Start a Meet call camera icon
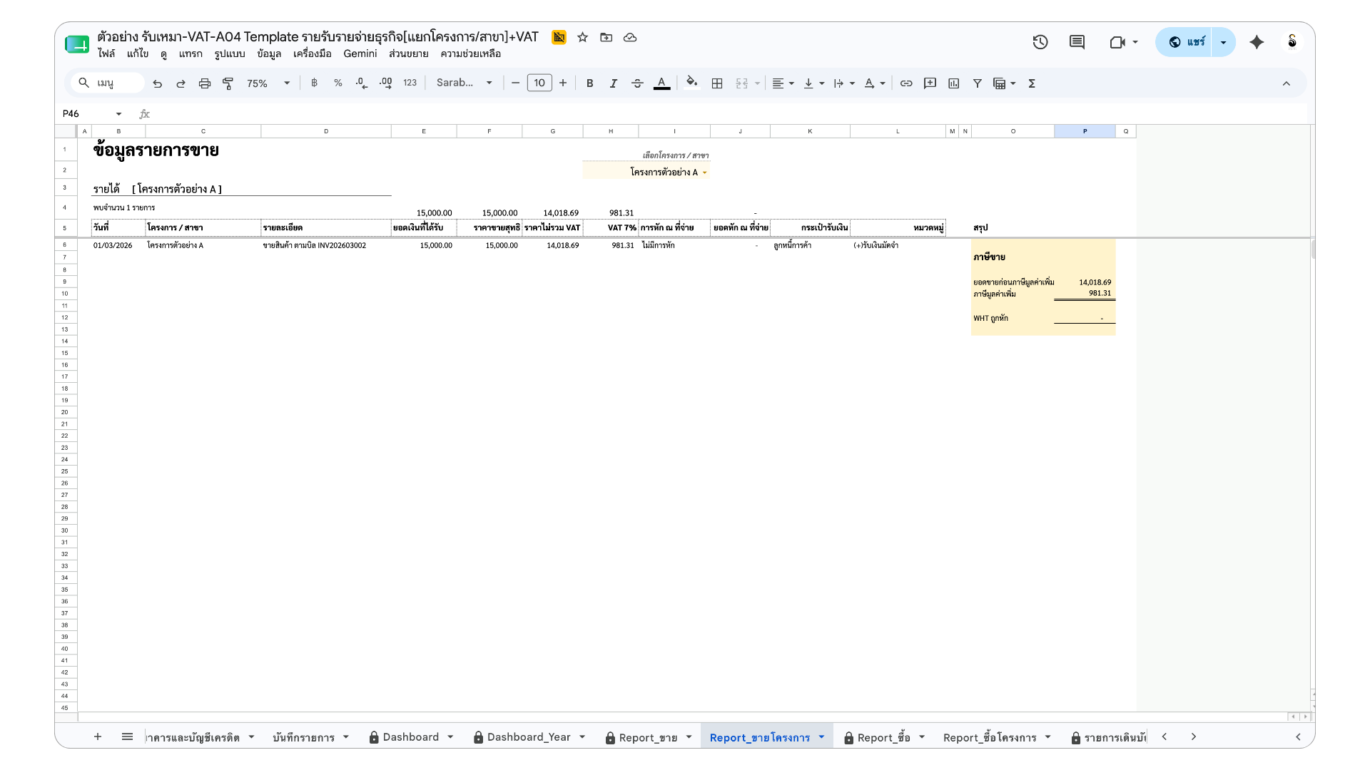This screenshot has height=770, width=1370. point(1117,42)
